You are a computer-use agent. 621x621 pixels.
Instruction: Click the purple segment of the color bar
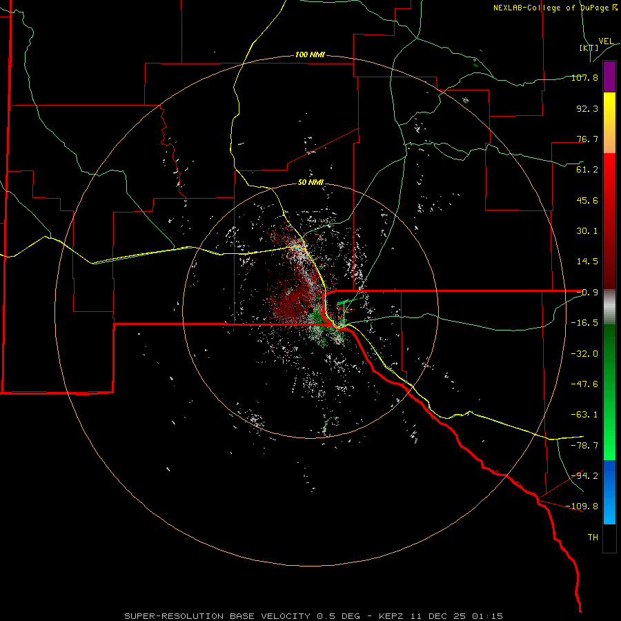point(609,77)
